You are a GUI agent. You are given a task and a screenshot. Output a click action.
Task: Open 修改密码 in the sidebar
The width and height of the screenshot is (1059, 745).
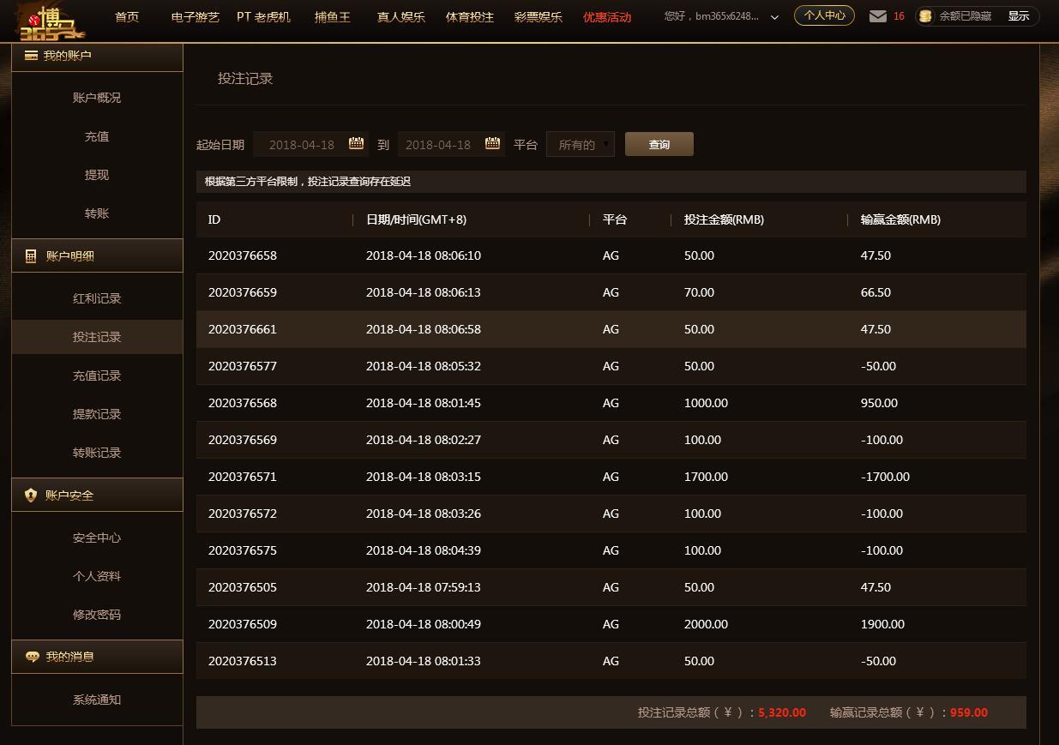point(97,615)
